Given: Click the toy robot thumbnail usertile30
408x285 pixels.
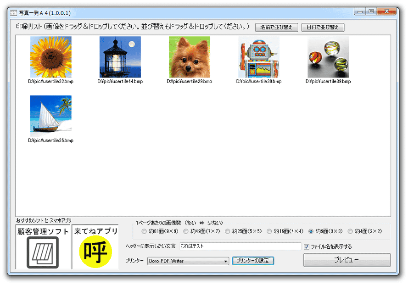Looking at the screenshot, I should pyautogui.click(x=259, y=57).
